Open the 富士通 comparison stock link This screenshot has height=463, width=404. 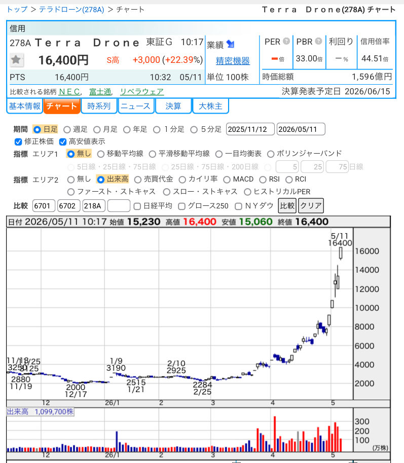tap(100, 92)
